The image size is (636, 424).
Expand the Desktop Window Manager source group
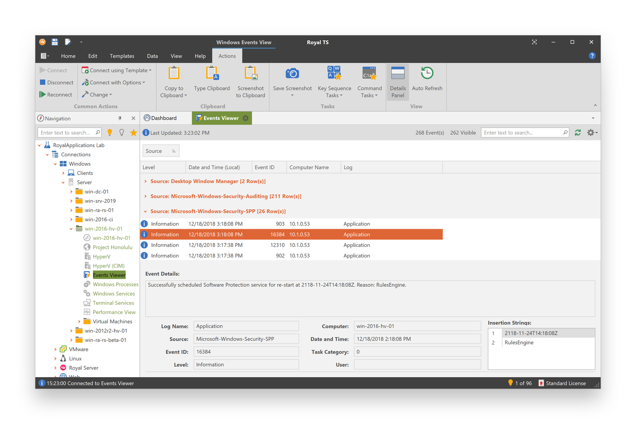point(145,181)
